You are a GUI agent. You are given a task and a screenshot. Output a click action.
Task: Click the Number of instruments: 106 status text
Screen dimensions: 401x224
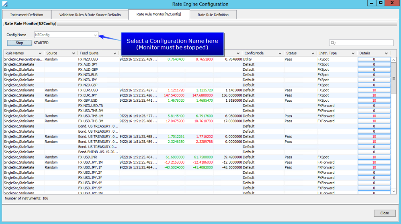pyautogui.click(x=27, y=198)
